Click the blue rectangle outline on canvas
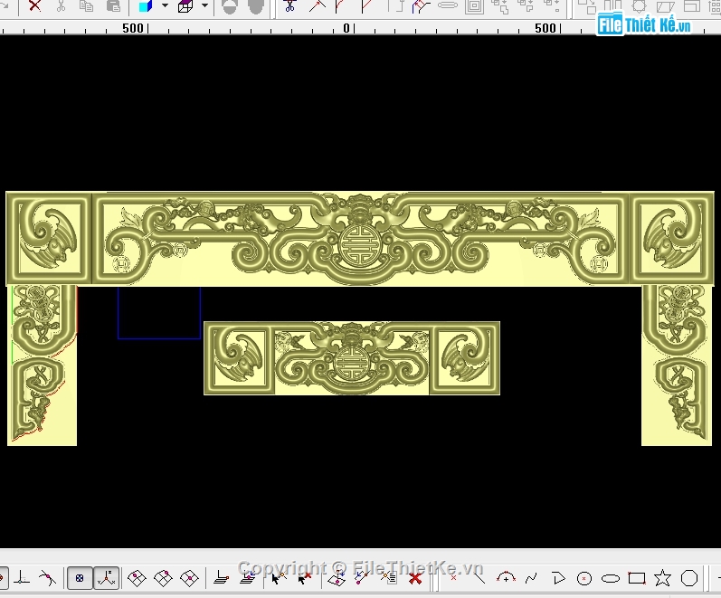The width and height of the screenshot is (721, 598). 159,337
